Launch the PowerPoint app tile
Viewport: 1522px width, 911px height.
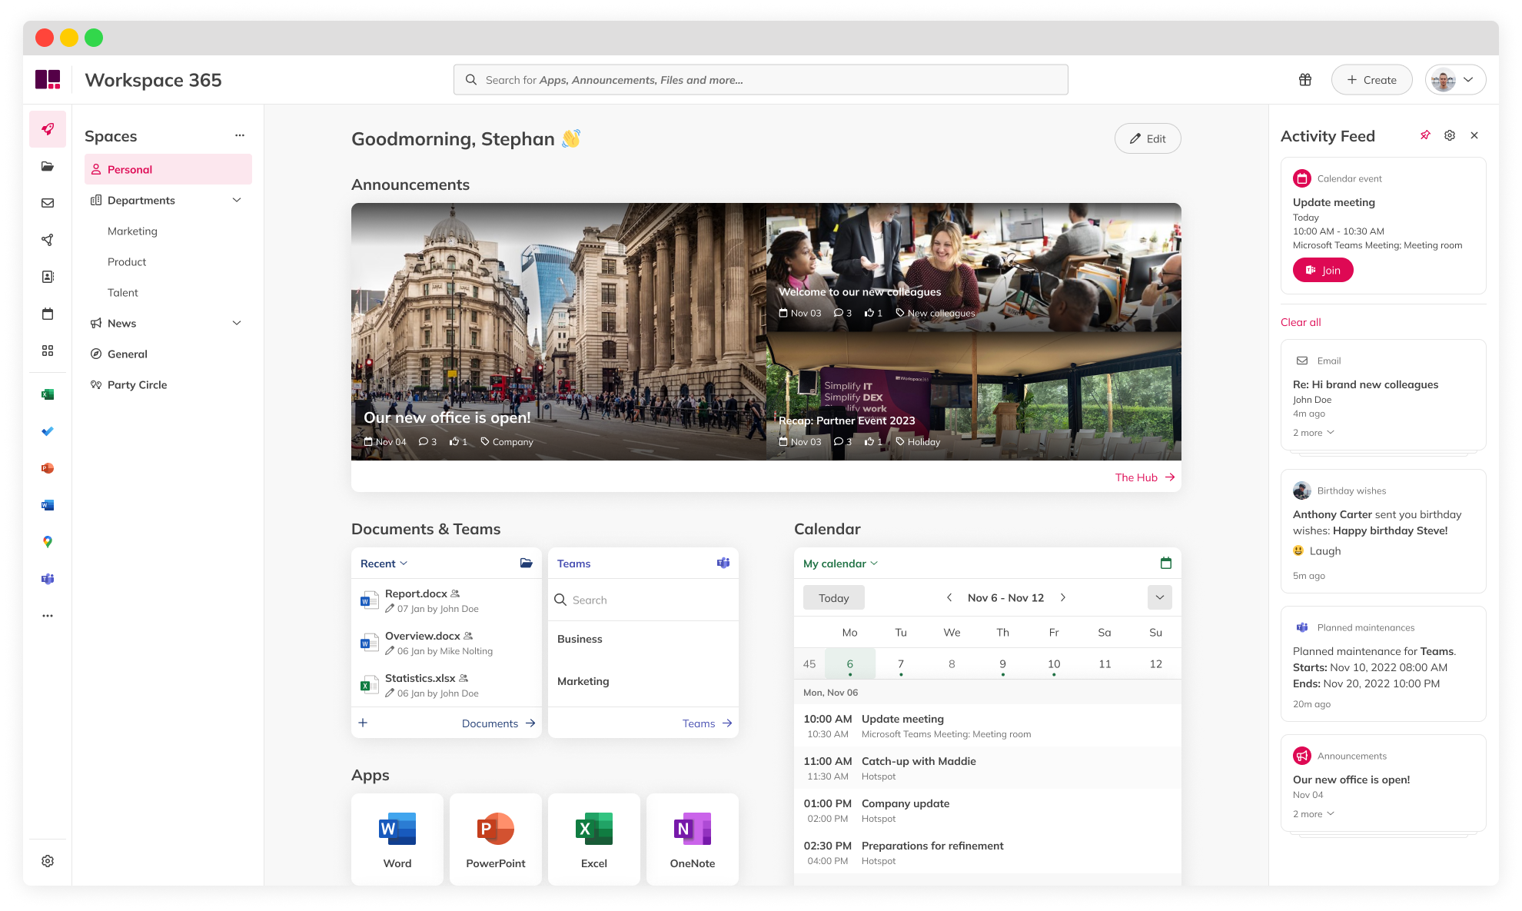pyautogui.click(x=496, y=840)
